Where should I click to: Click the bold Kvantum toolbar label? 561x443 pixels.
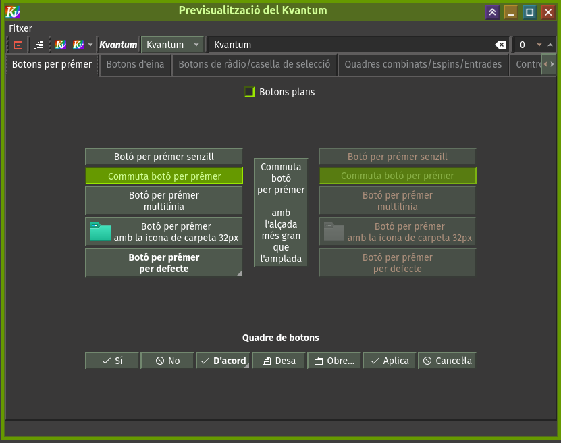point(118,45)
